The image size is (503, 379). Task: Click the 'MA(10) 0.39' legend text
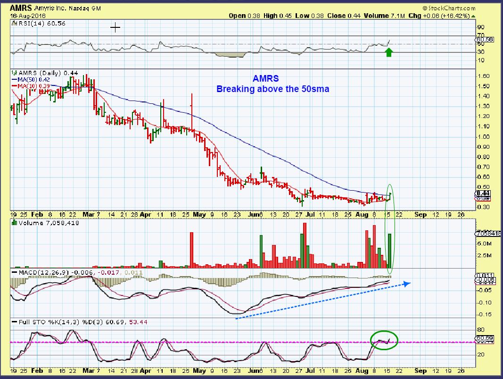point(33,86)
